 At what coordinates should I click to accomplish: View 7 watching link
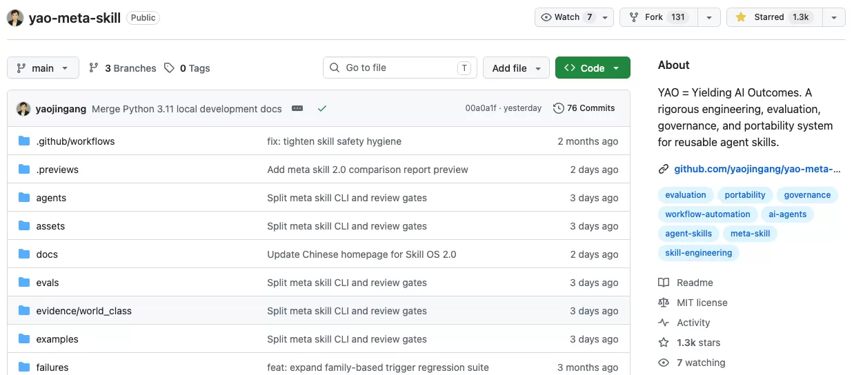pos(692,363)
